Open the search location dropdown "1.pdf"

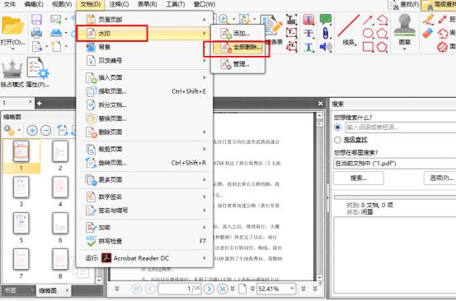pos(394,164)
